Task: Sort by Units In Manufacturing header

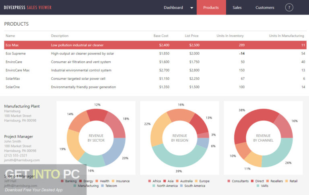Action: (x=286, y=36)
